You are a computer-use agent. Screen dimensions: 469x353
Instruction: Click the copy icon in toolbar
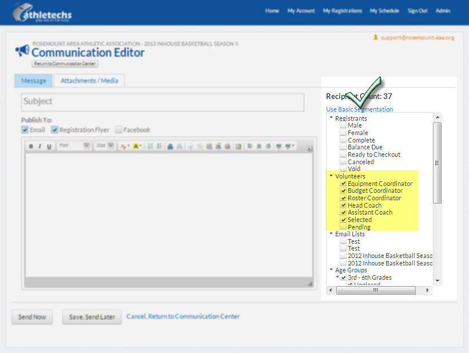tap(200, 146)
